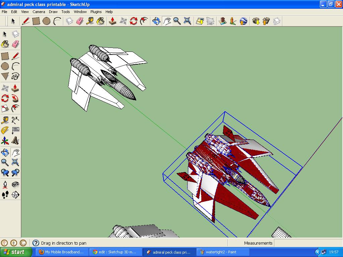Activate Orbit tool in top toolbar
This screenshot has height=257, width=343.
point(156,21)
